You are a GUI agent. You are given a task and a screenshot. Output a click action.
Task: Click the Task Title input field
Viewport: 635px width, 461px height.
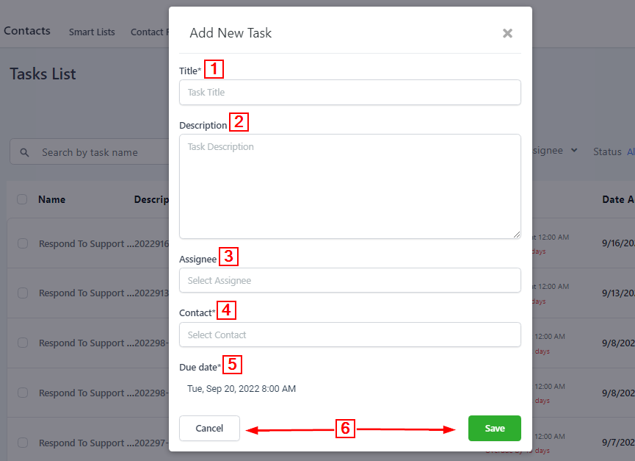[x=349, y=93]
